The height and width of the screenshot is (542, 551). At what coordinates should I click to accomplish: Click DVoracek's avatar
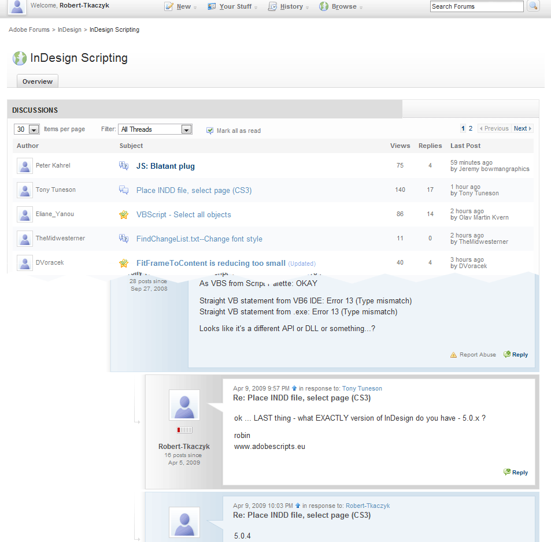[25, 263]
